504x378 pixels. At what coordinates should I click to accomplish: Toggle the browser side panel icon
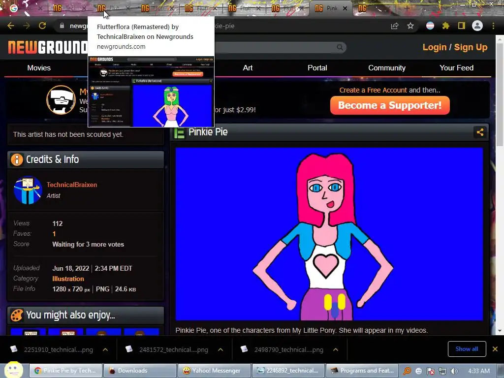pos(462,26)
